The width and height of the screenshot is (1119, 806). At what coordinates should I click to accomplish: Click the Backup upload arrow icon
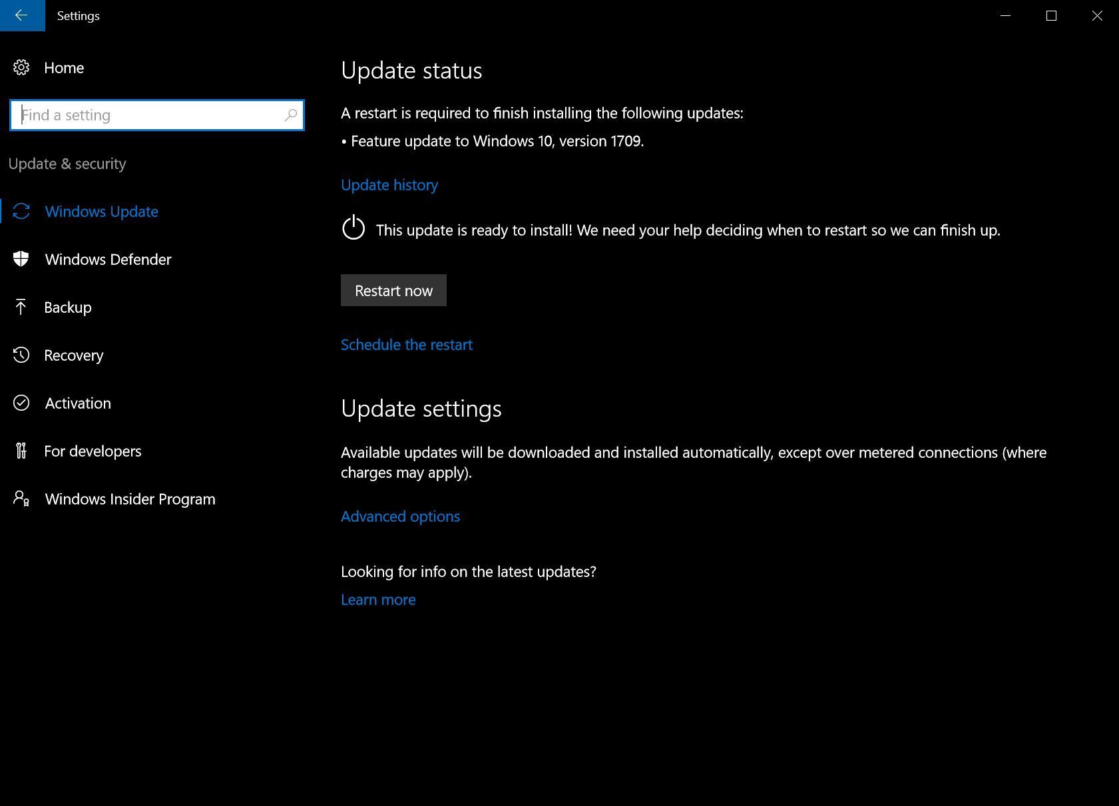coord(21,307)
